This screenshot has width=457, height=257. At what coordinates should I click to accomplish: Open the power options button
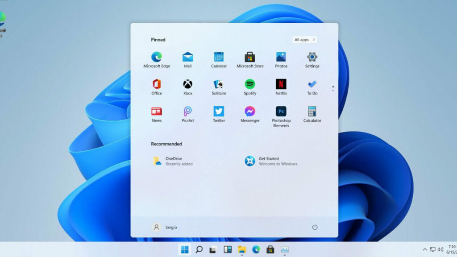(x=315, y=227)
